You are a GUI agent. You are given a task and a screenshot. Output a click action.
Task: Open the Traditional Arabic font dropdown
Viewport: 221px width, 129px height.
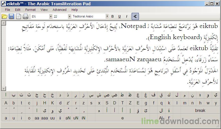coord(107,16)
